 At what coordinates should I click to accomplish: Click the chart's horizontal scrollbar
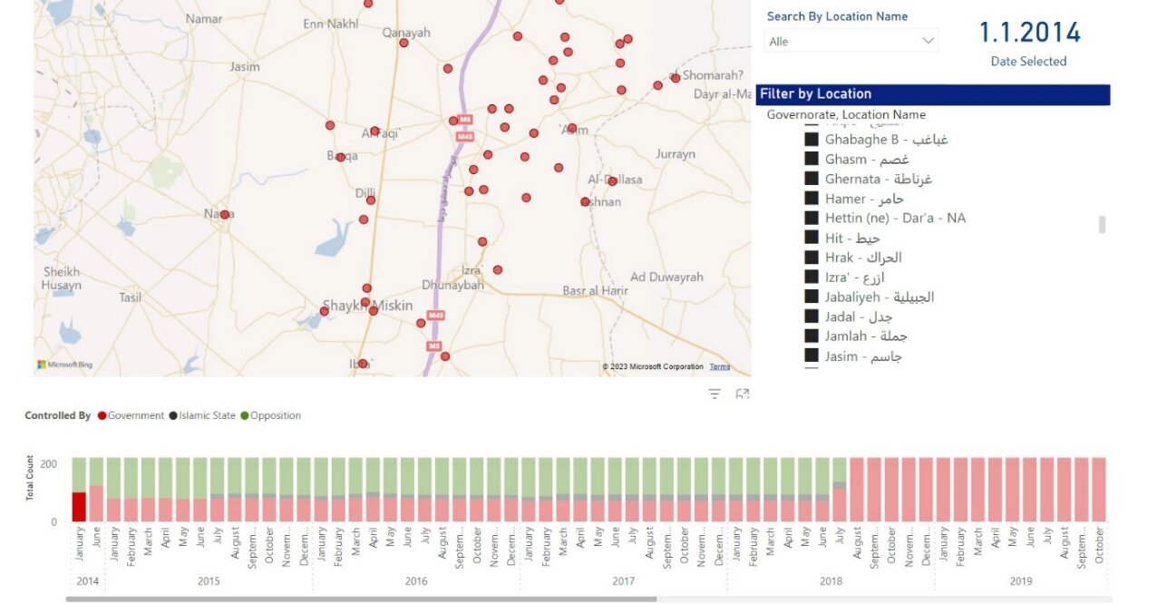361,599
